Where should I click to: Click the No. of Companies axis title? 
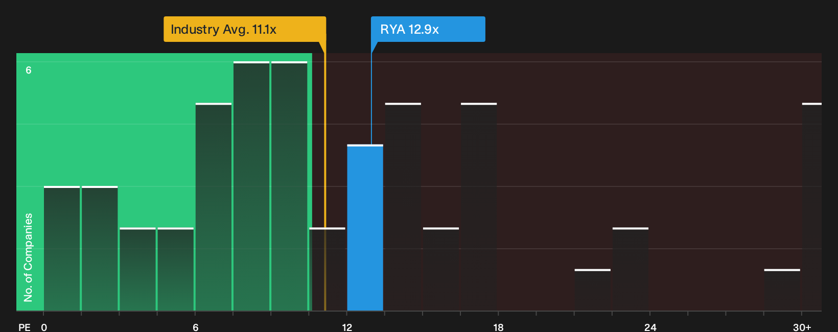[28, 257]
